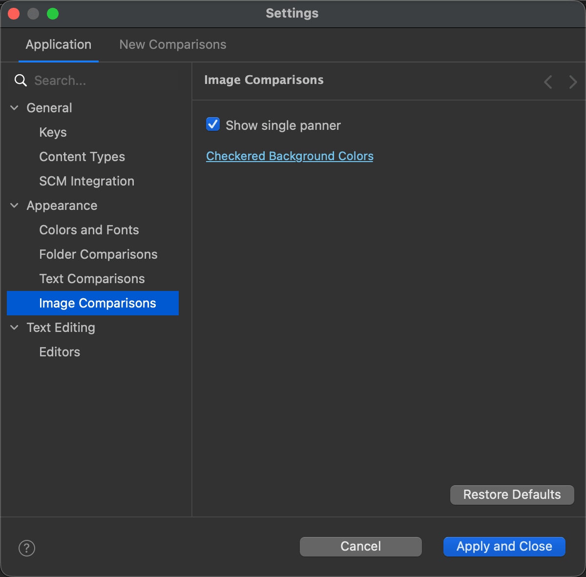This screenshot has width=586, height=577.
Task: Click the Cancel button
Action: click(x=360, y=546)
